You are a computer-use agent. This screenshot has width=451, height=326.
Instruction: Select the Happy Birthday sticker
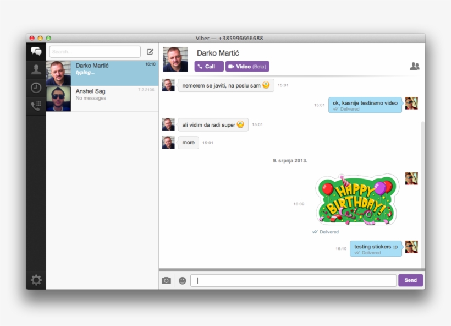(x=355, y=199)
